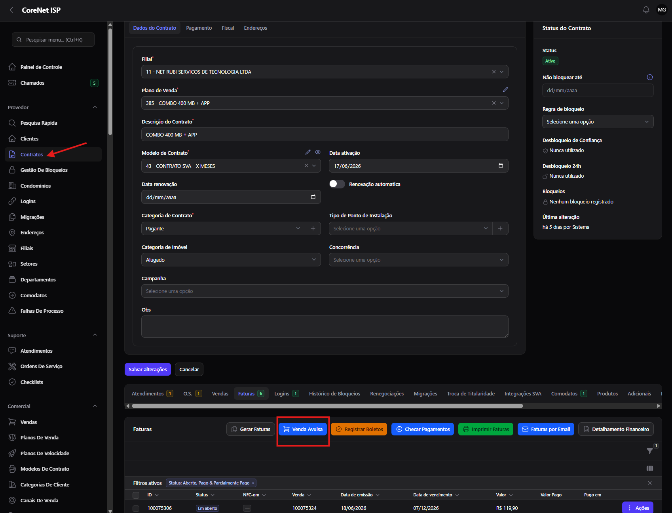Screen dimensions: 672x513
Task: Preview Modelo de Contrato with eye icon
Action: (318, 152)
